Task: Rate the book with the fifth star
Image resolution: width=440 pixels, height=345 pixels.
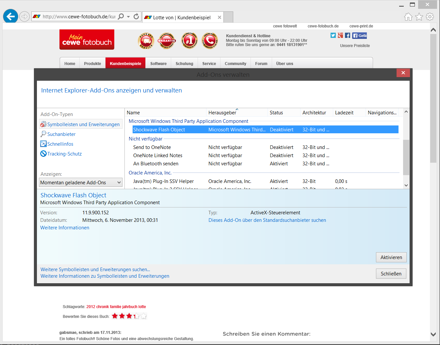Action: pyautogui.click(x=144, y=316)
